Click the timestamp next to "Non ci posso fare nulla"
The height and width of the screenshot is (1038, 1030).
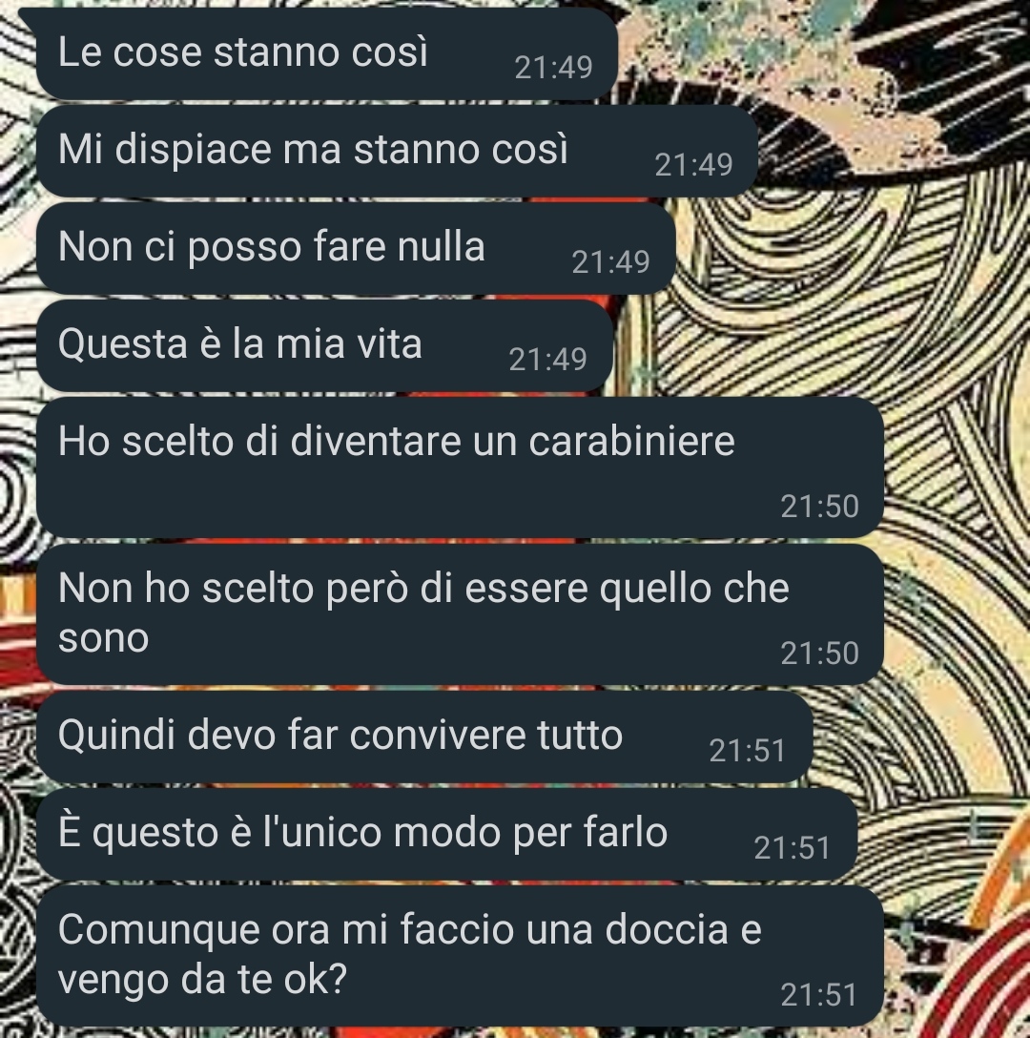[610, 262]
